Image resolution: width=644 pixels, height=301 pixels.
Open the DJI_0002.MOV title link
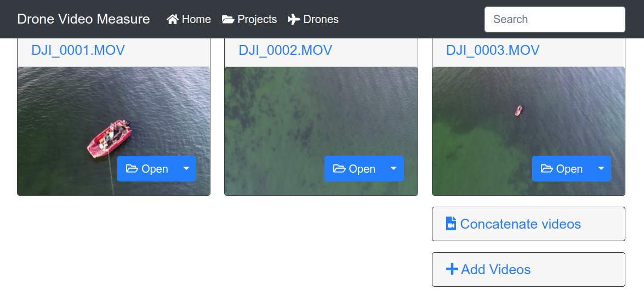pos(286,50)
